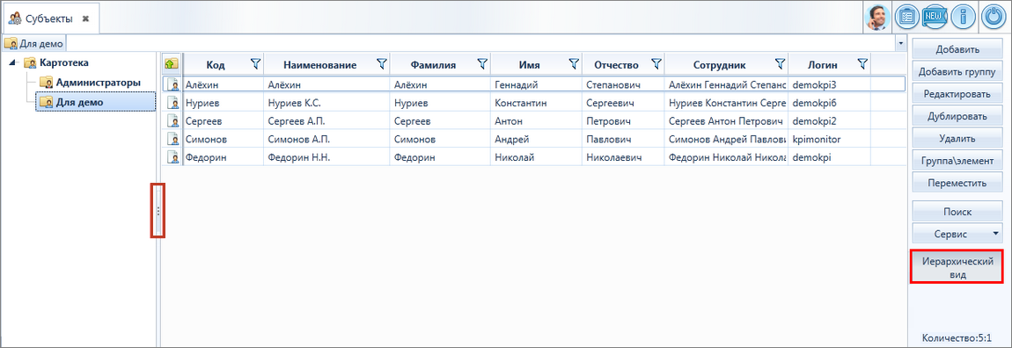Click the Добавить группу button
The height and width of the screenshot is (348, 1012).
point(957,71)
